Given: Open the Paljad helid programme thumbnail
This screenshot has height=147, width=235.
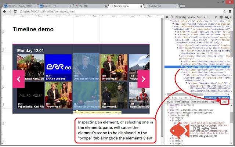Looking at the screenshot, I should [x=30, y=95].
